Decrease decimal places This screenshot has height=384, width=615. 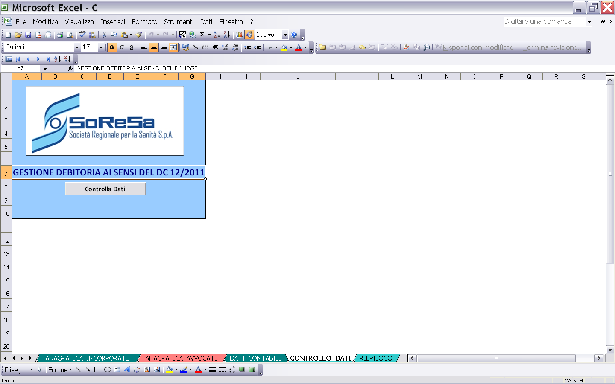coord(235,47)
